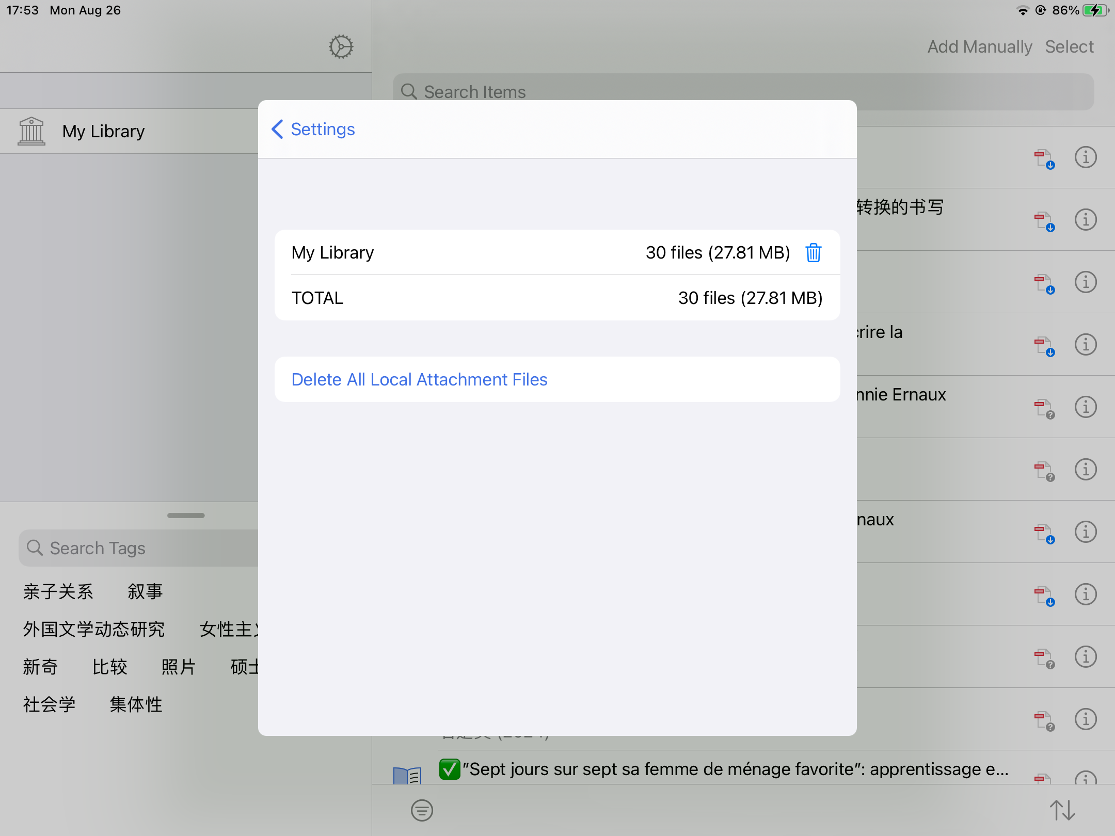Open the "Sept jours sur sept" item
This screenshot has height=836, width=1115.
coord(723,769)
